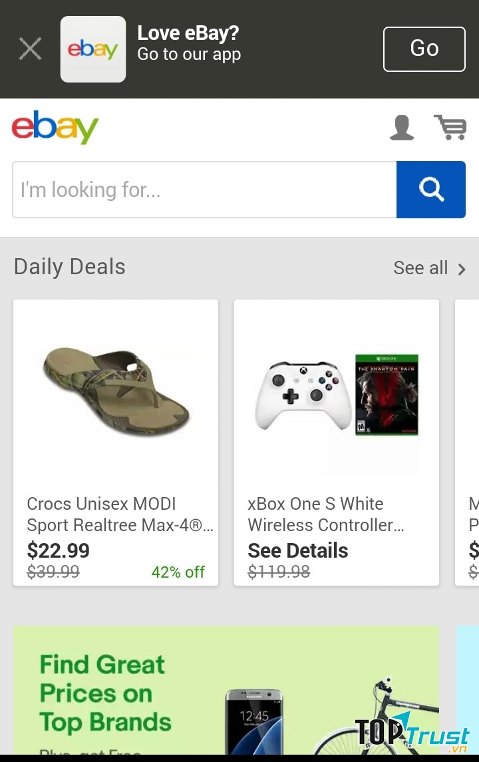Open eBay home via the eBay logo
479x762 pixels.
[55, 128]
